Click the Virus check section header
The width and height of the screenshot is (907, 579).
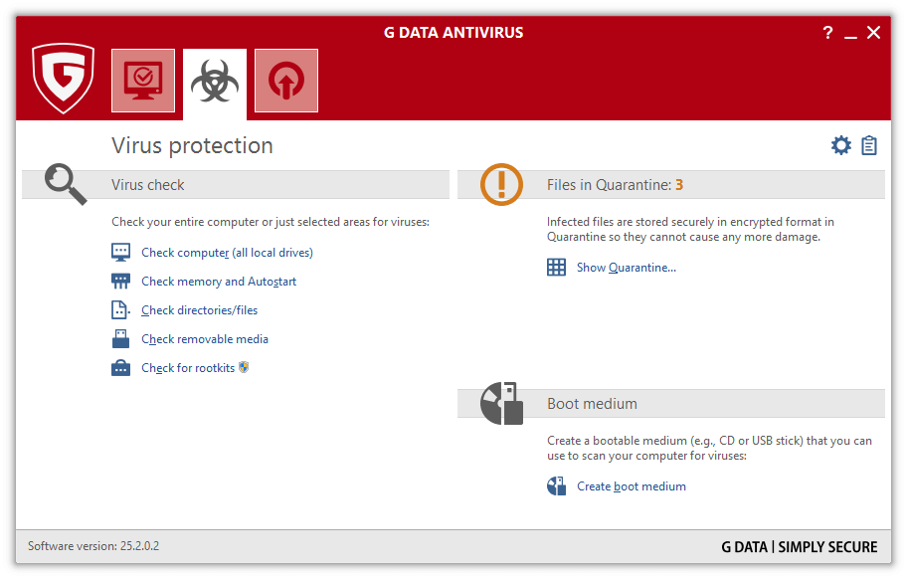tap(236, 184)
